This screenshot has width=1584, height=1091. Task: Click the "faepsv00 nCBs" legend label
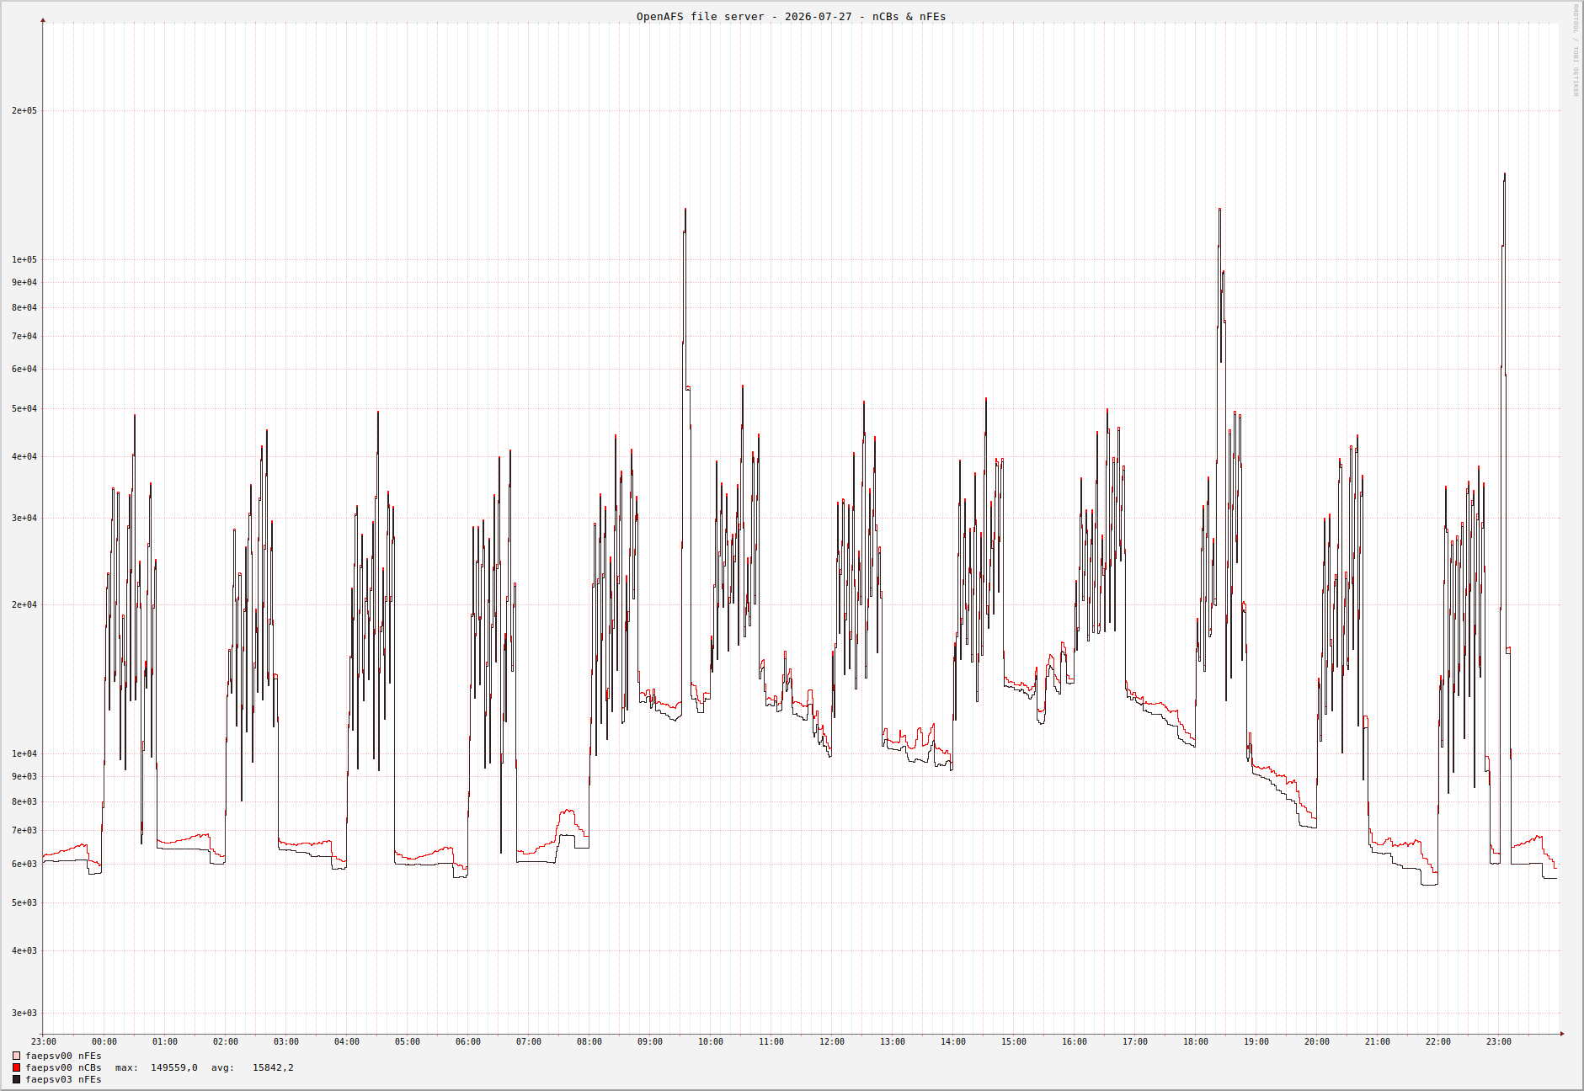[x=63, y=1067]
